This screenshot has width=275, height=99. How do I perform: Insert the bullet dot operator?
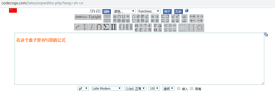point(128,16)
